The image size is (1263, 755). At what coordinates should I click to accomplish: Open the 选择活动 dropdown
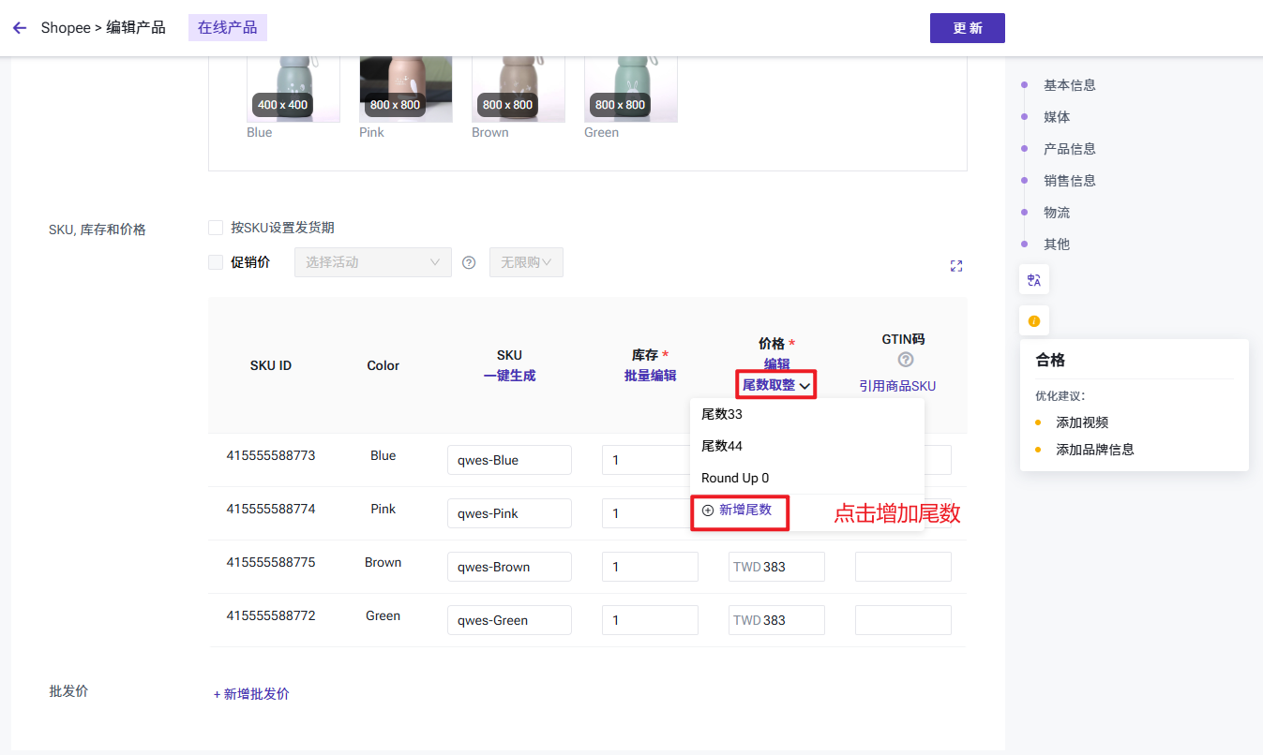click(x=372, y=262)
